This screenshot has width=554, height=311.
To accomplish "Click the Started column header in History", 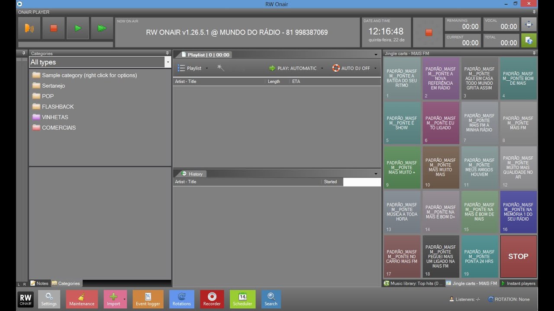I will (x=332, y=182).
